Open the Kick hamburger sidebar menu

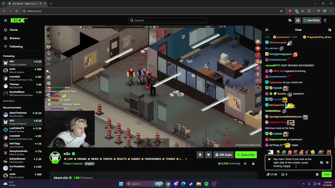coord(5,20)
